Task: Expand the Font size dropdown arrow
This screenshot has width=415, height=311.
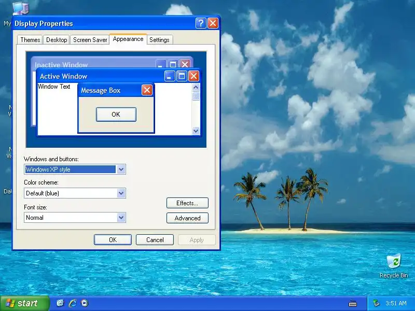Action: coord(121,218)
